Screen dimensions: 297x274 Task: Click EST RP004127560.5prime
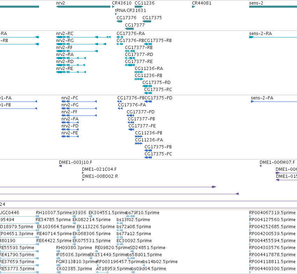(x=272, y=220)
